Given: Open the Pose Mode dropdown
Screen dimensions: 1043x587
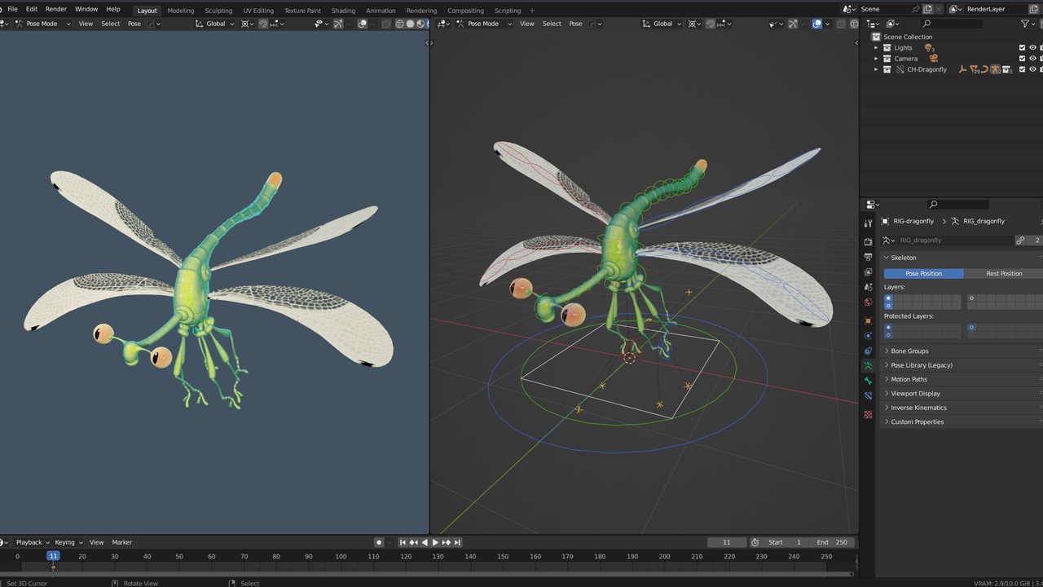Looking at the screenshot, I should tap(41, 24).
